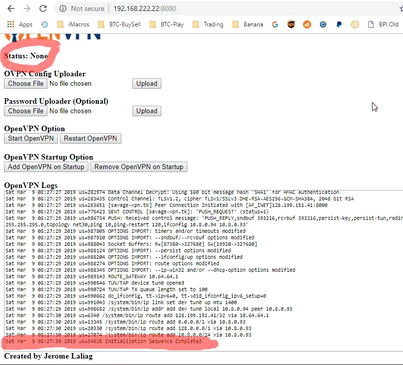
Task: Open the orange bar-chart bookmark icon
Action: tap(307, 24)
